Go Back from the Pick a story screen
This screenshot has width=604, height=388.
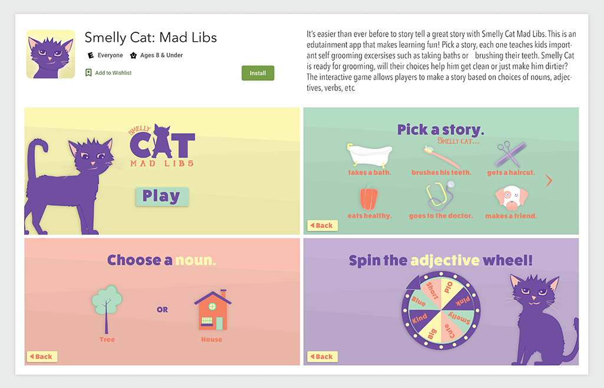pos(322,225)
